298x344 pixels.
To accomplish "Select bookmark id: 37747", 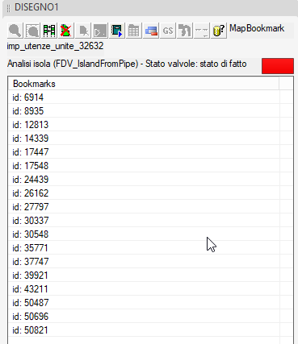I will coord(144,262).
